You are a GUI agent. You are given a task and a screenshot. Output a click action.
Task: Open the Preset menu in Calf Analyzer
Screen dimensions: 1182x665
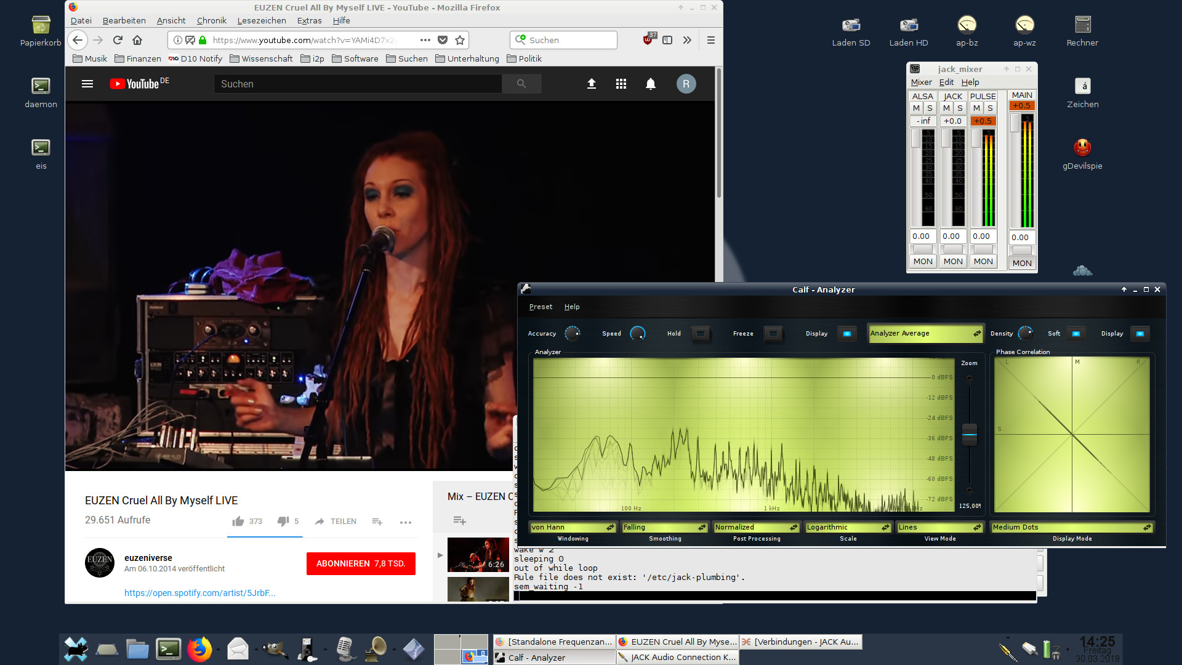(541, 307)
